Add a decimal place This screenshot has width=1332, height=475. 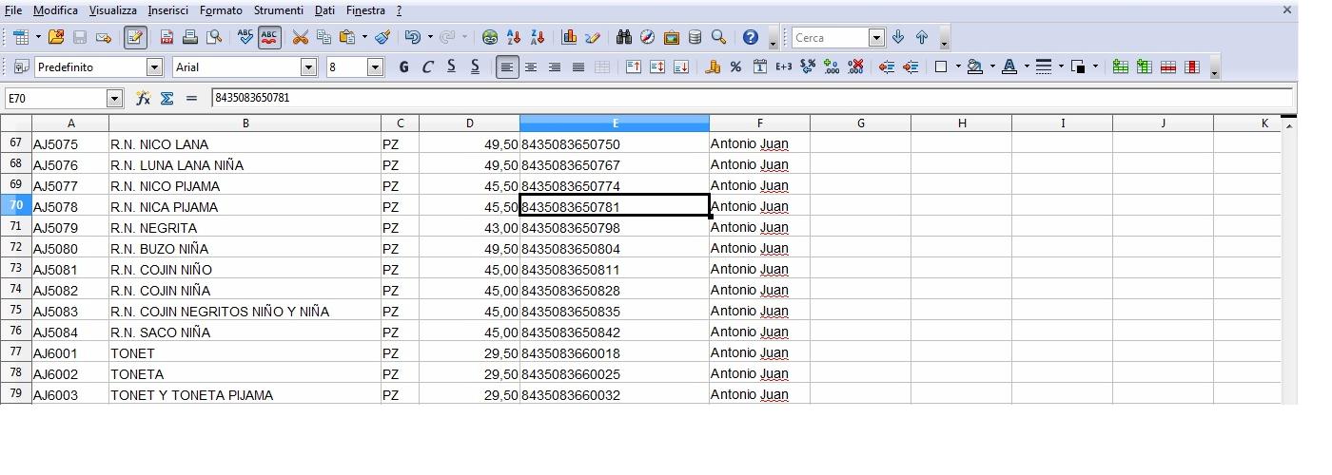pos(832,66)
